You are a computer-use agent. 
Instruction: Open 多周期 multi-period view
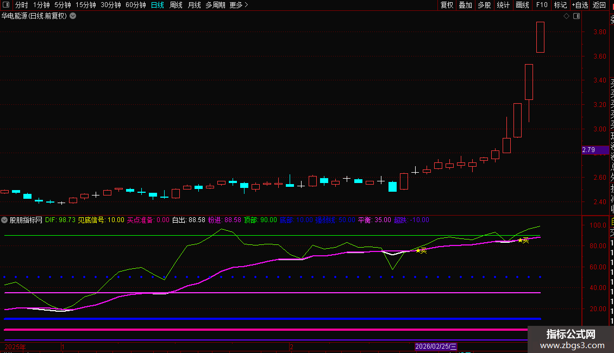[215, 5]
